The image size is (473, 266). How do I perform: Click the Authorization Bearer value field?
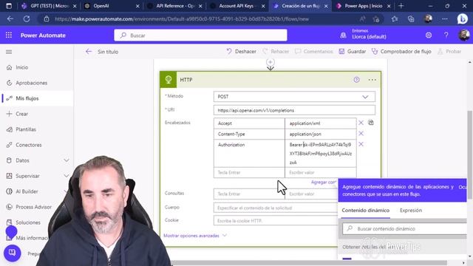click(320, 153)
